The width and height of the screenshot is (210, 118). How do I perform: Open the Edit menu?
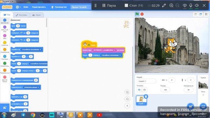(x=39, y=7)
